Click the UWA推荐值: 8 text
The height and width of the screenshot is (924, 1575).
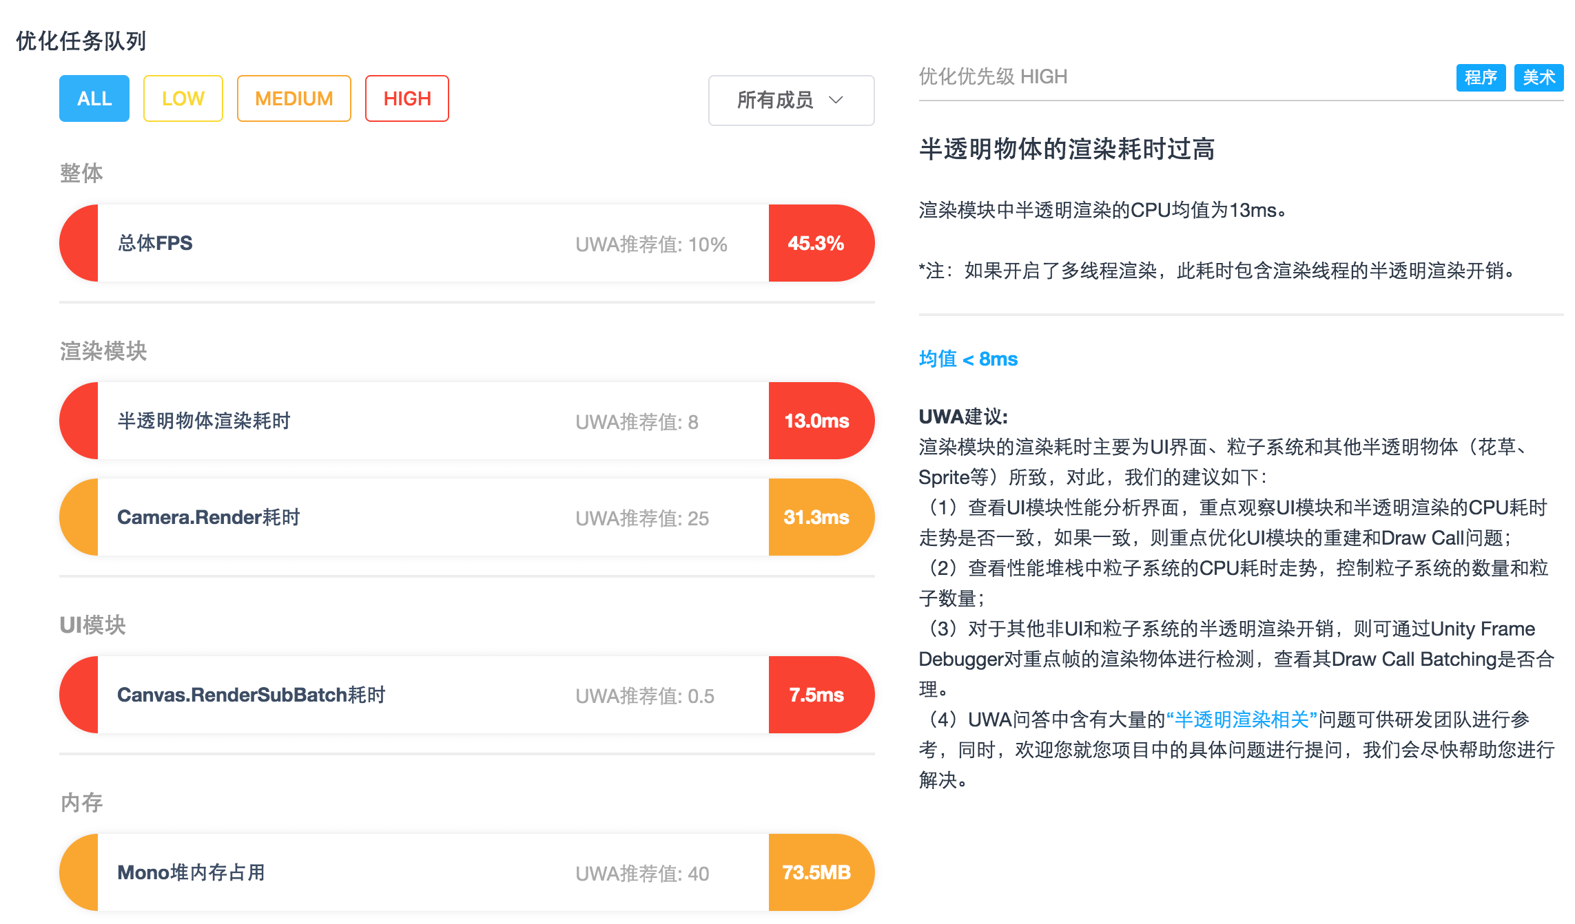637,422
